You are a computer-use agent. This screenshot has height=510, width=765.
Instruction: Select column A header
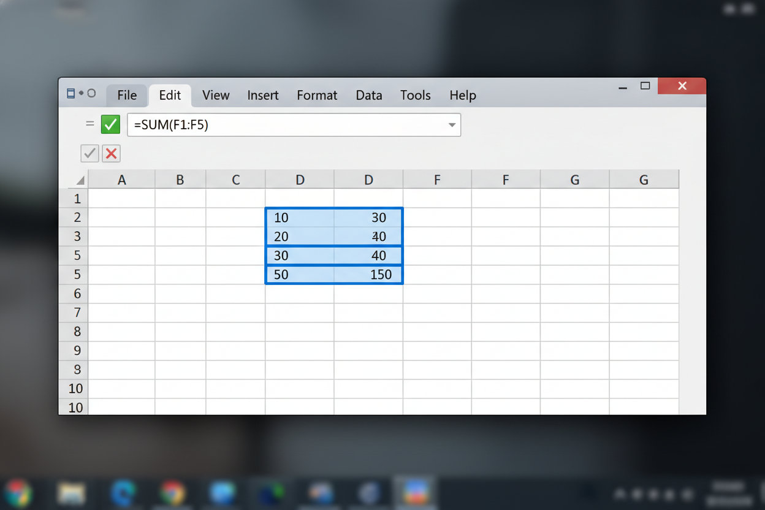121,180
